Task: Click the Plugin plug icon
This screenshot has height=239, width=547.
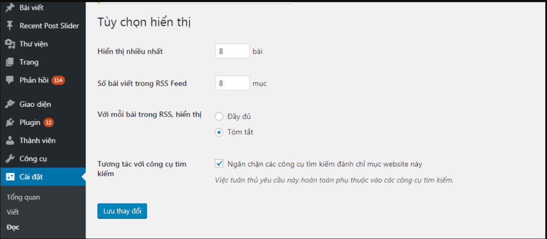Action: (x=10, y=122)
